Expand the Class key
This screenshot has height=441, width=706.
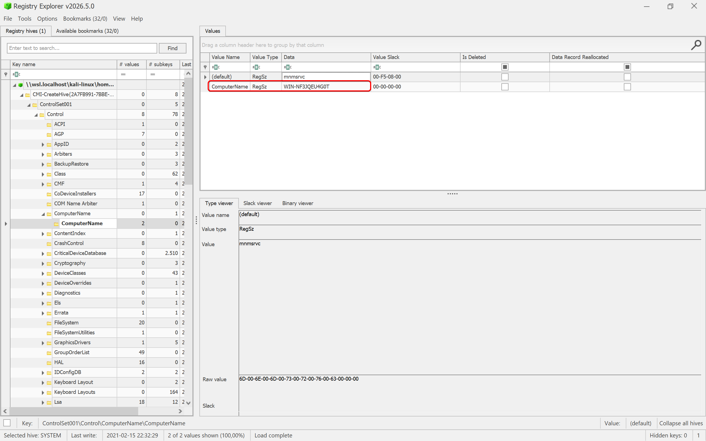click(42, 174)
